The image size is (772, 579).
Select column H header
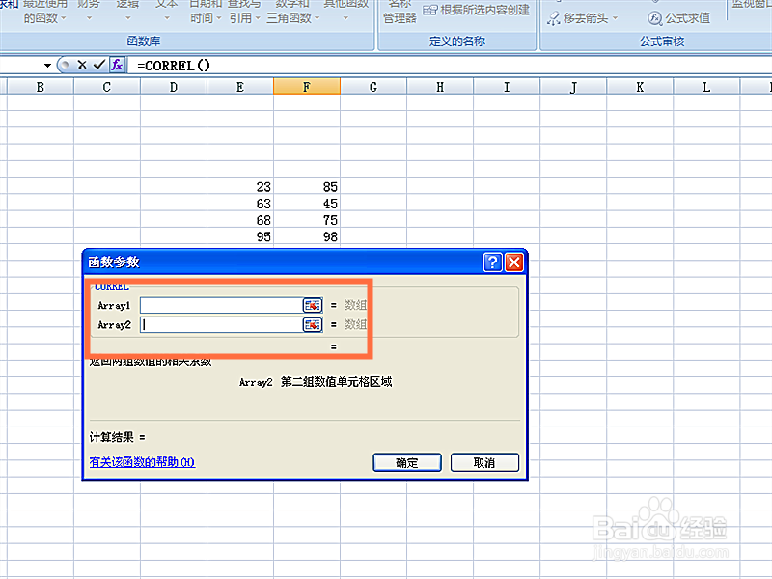click(440, 87)
